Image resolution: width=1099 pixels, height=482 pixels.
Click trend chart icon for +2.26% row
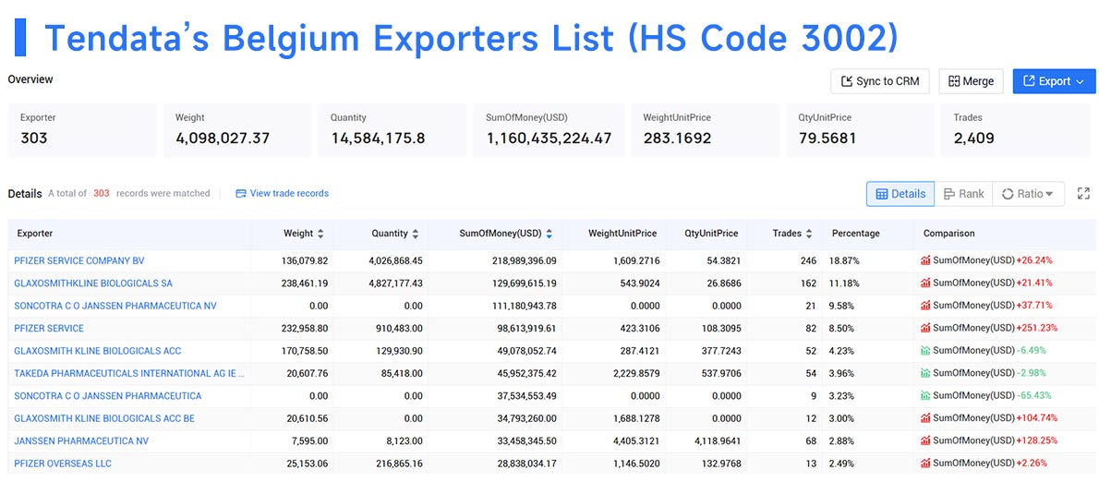(x=925, y=464)
